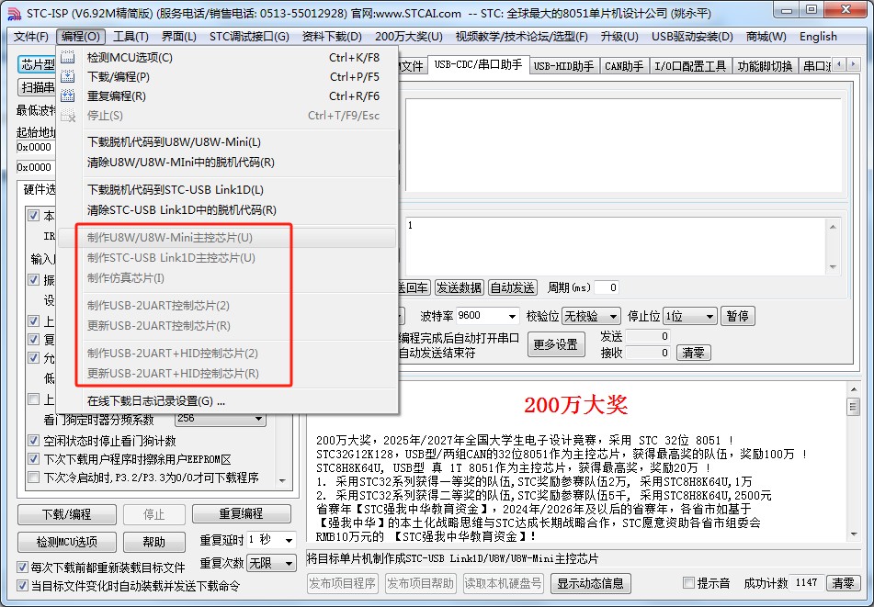The image size is (874, 607).
Task: Open the 波特率 9600 dropdown
Action: coord(487,316)
